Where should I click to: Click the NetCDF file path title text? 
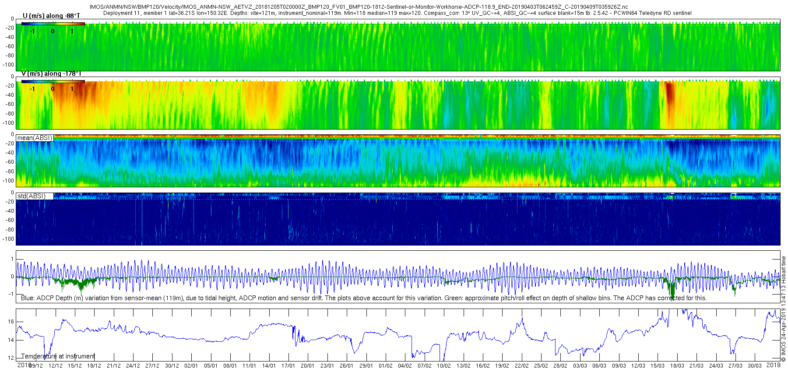click(x=359, y=7)
